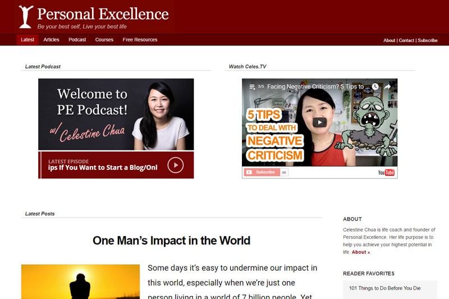The width and height of the screenshot is (449, 299).
Task: Click the Watch Later clock icon
Action: (375, 86)
